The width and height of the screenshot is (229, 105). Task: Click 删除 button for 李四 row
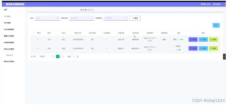tap(213, 48)
